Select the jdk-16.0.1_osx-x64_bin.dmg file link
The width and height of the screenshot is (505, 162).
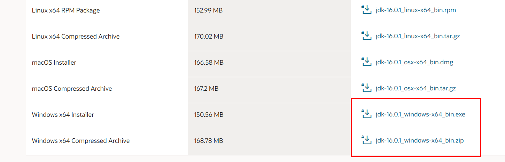[x=414, y=63]
